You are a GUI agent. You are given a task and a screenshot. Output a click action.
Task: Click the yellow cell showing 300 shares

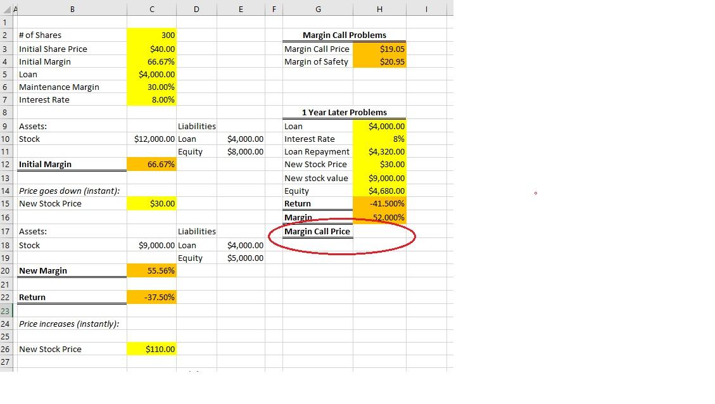pos(151,35)
